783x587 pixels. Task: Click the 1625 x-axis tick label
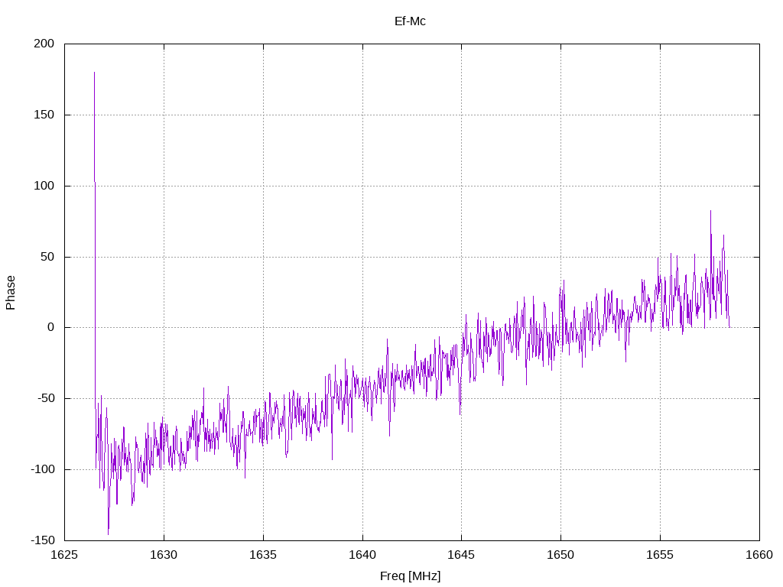coord(64,555)
